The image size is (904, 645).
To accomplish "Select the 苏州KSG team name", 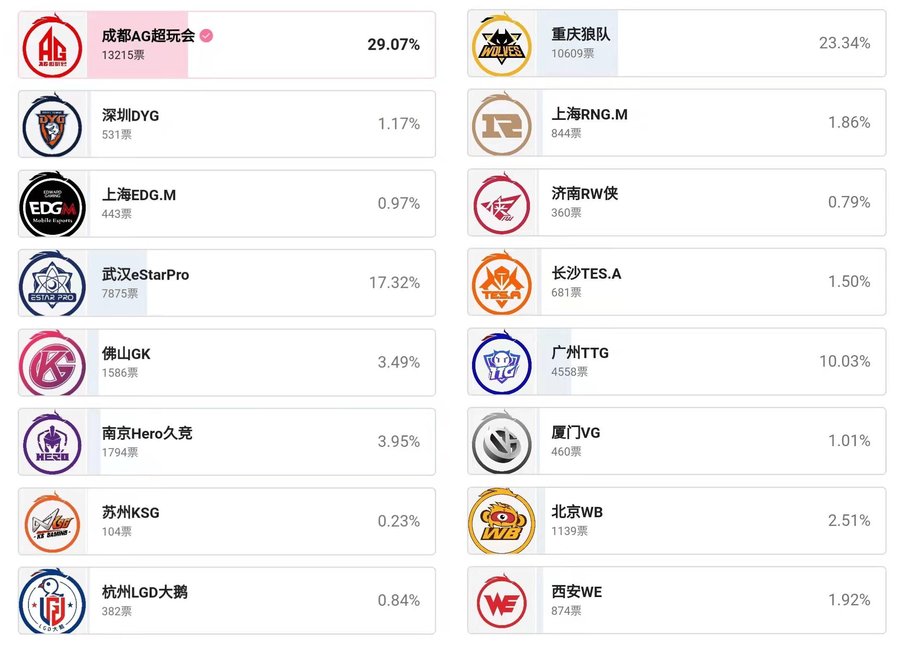I will tap(131, 513).
